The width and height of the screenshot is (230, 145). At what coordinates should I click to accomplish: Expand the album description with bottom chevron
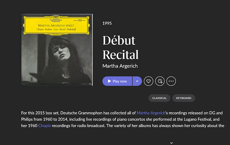click(171, 143)
